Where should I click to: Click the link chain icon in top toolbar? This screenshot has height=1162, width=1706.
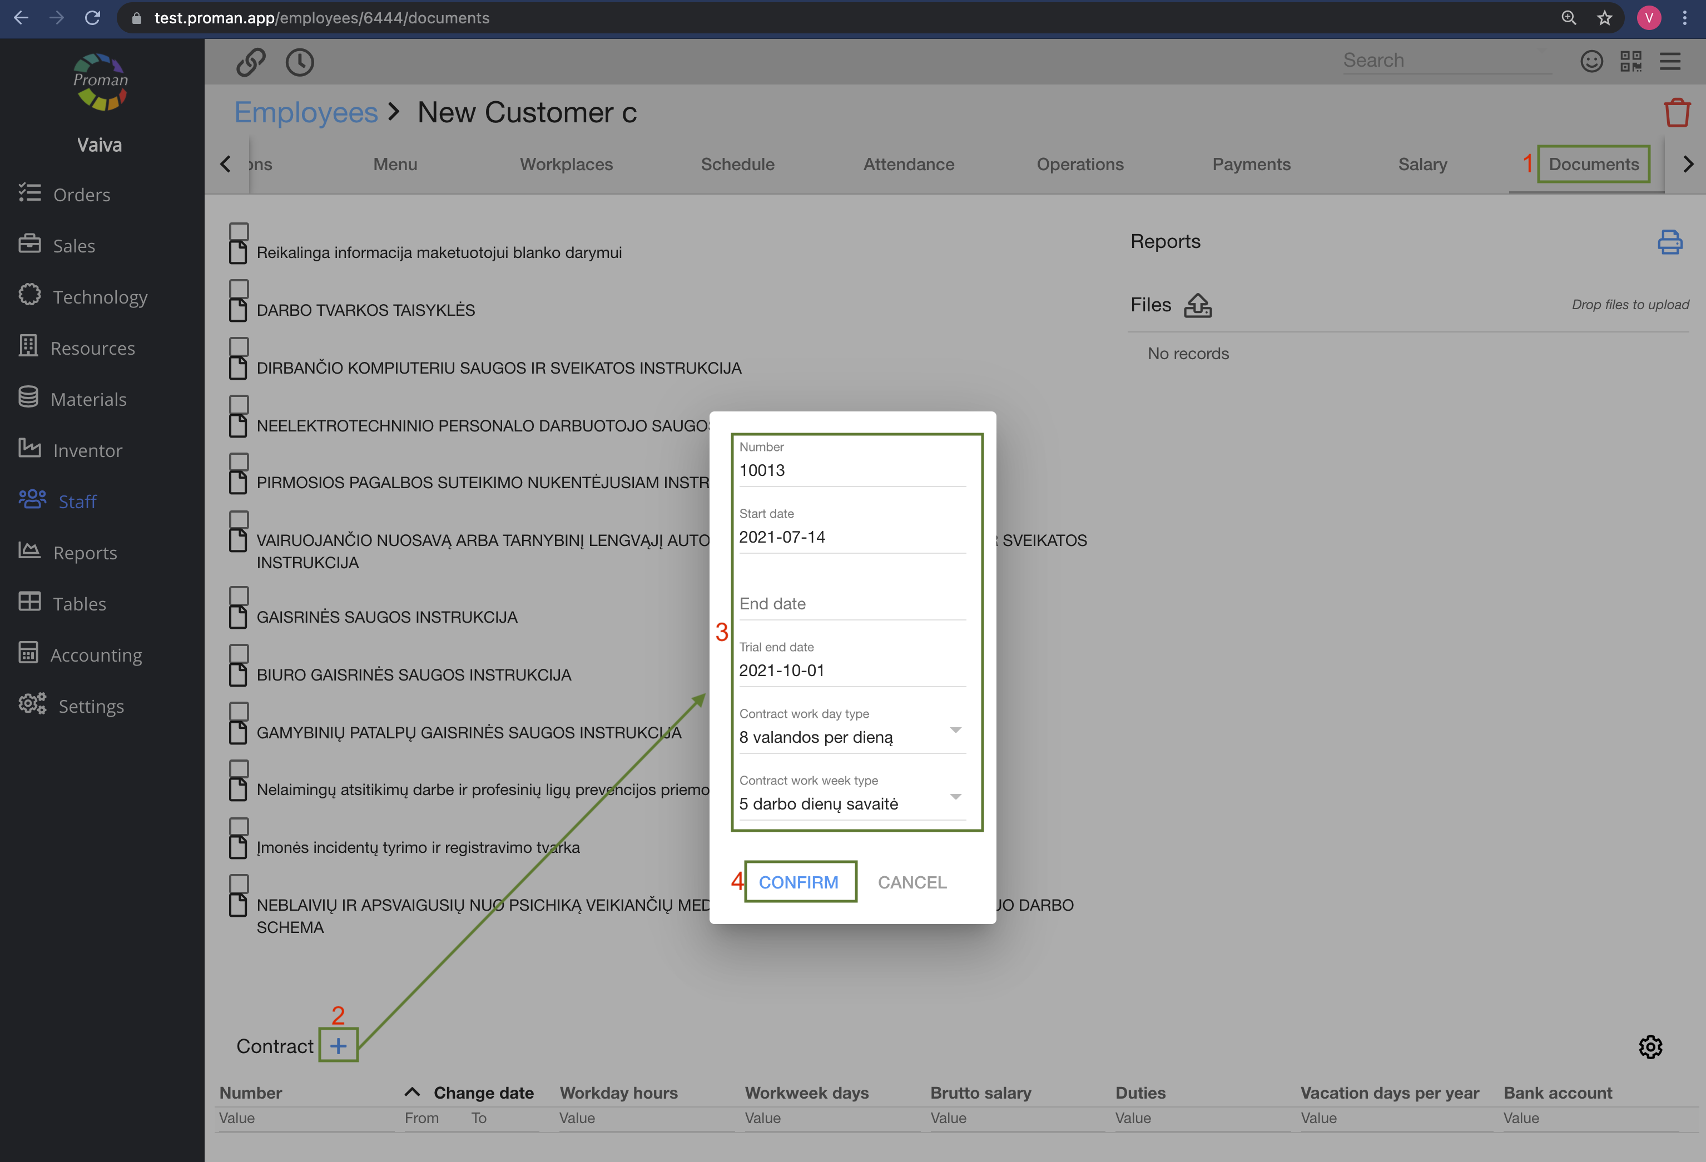point(250,62)
